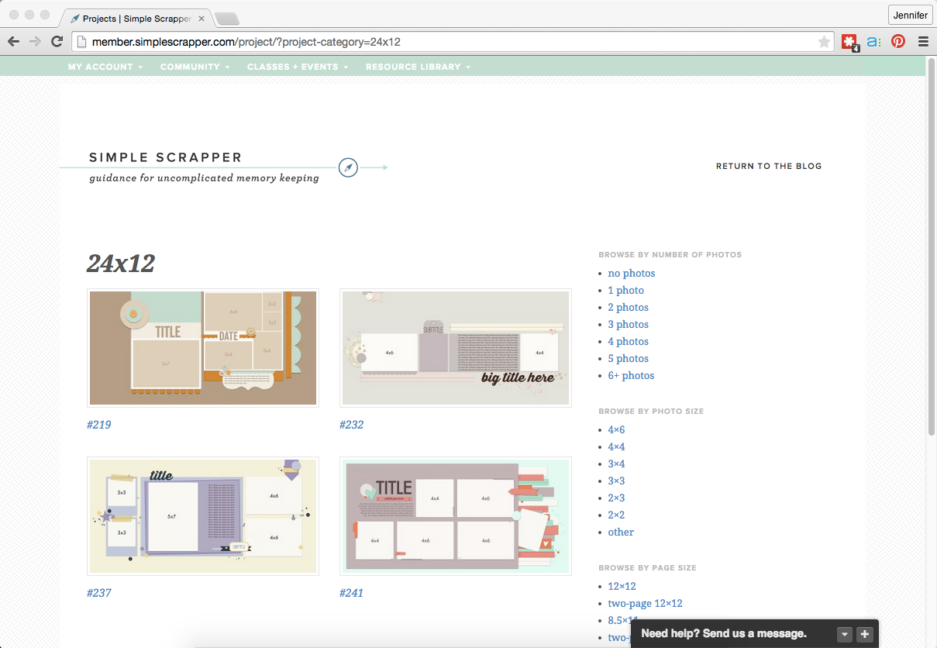Click the compass icon beside the logo
Viewport: 937px width, 648px height.
point(348,167)
